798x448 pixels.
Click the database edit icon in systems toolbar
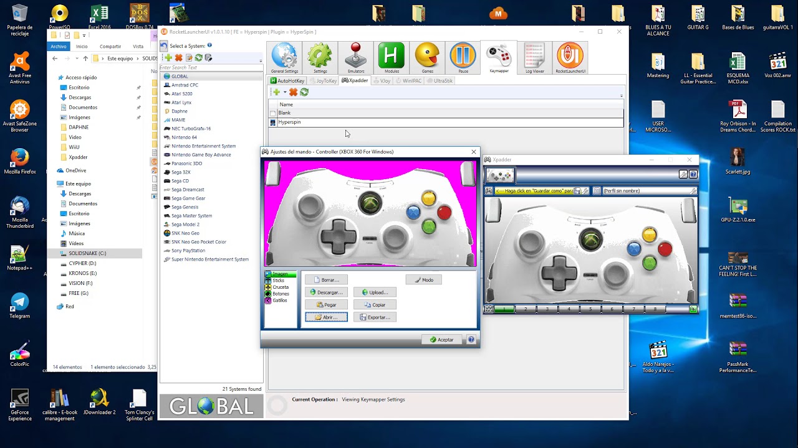(208, 58)
